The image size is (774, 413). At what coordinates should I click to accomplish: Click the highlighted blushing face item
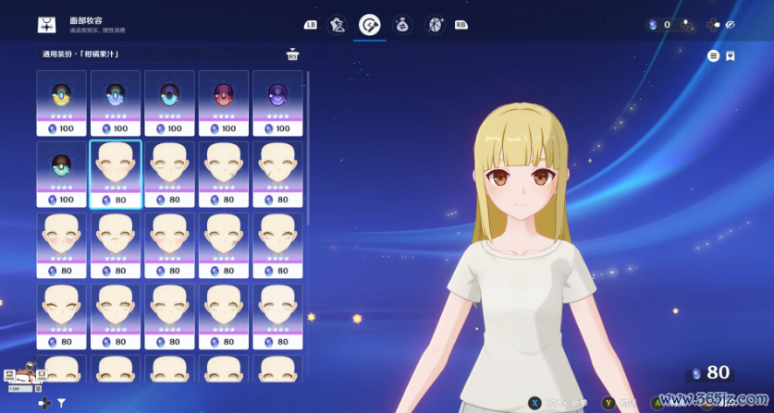pyautogui.click(x=115, y=169)
